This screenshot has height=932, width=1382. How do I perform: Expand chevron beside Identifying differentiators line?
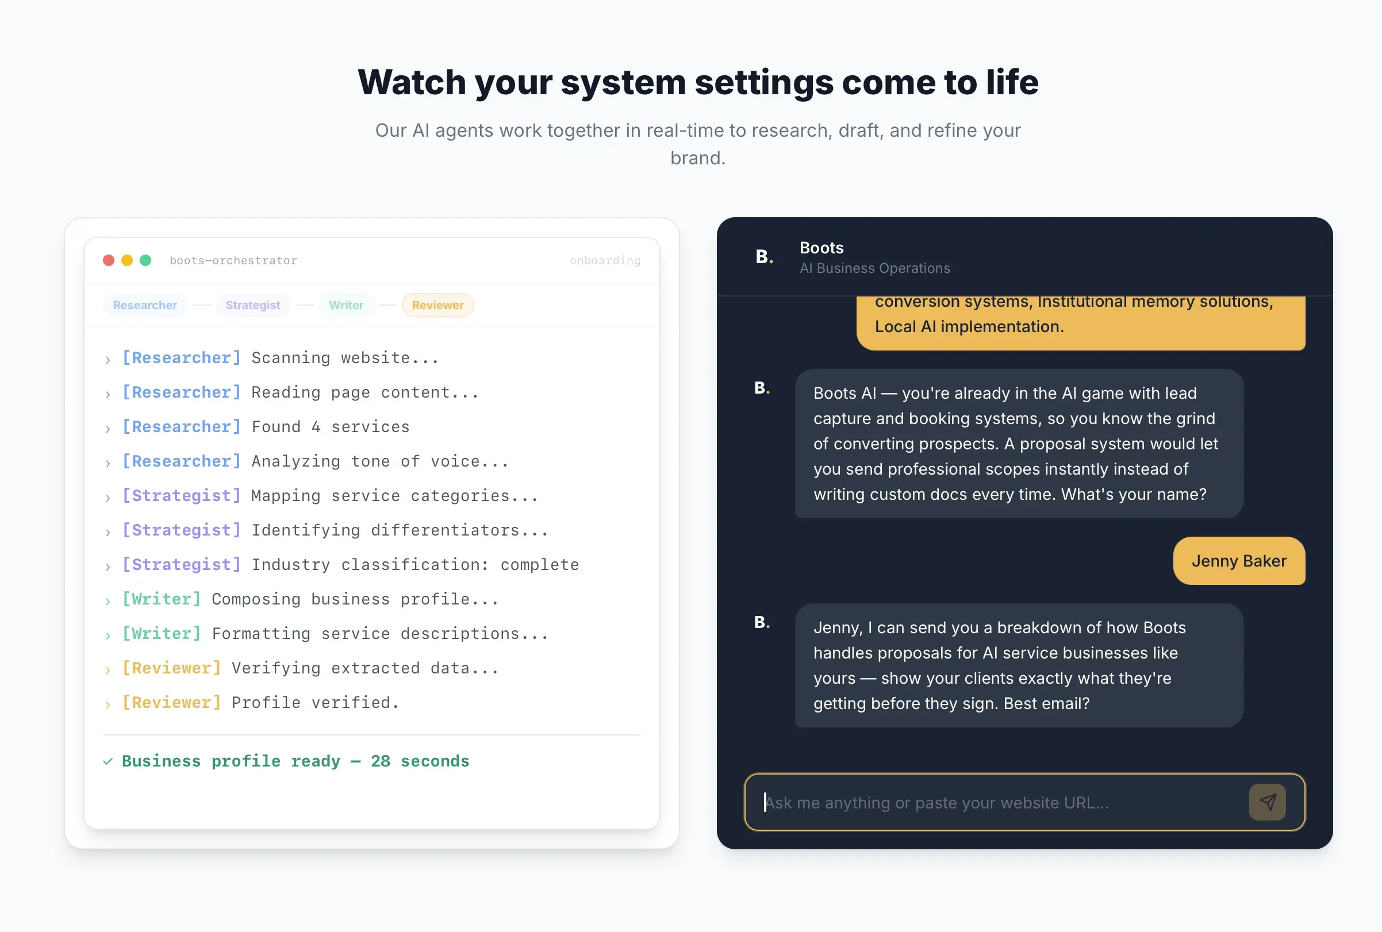(108, 532)
